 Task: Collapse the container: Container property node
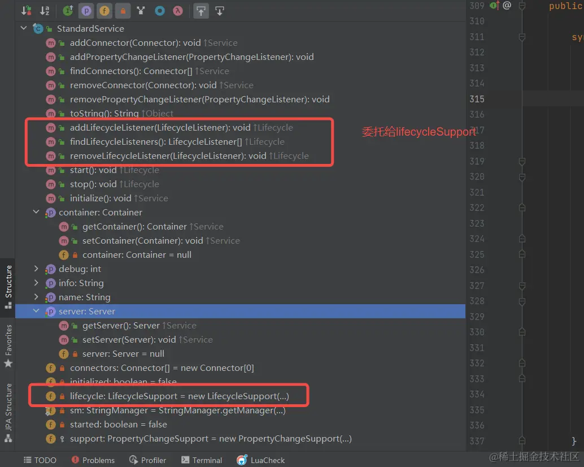[x=36, y=212]
